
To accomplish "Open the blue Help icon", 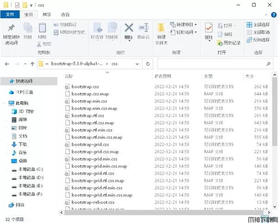I will (274, 15).
